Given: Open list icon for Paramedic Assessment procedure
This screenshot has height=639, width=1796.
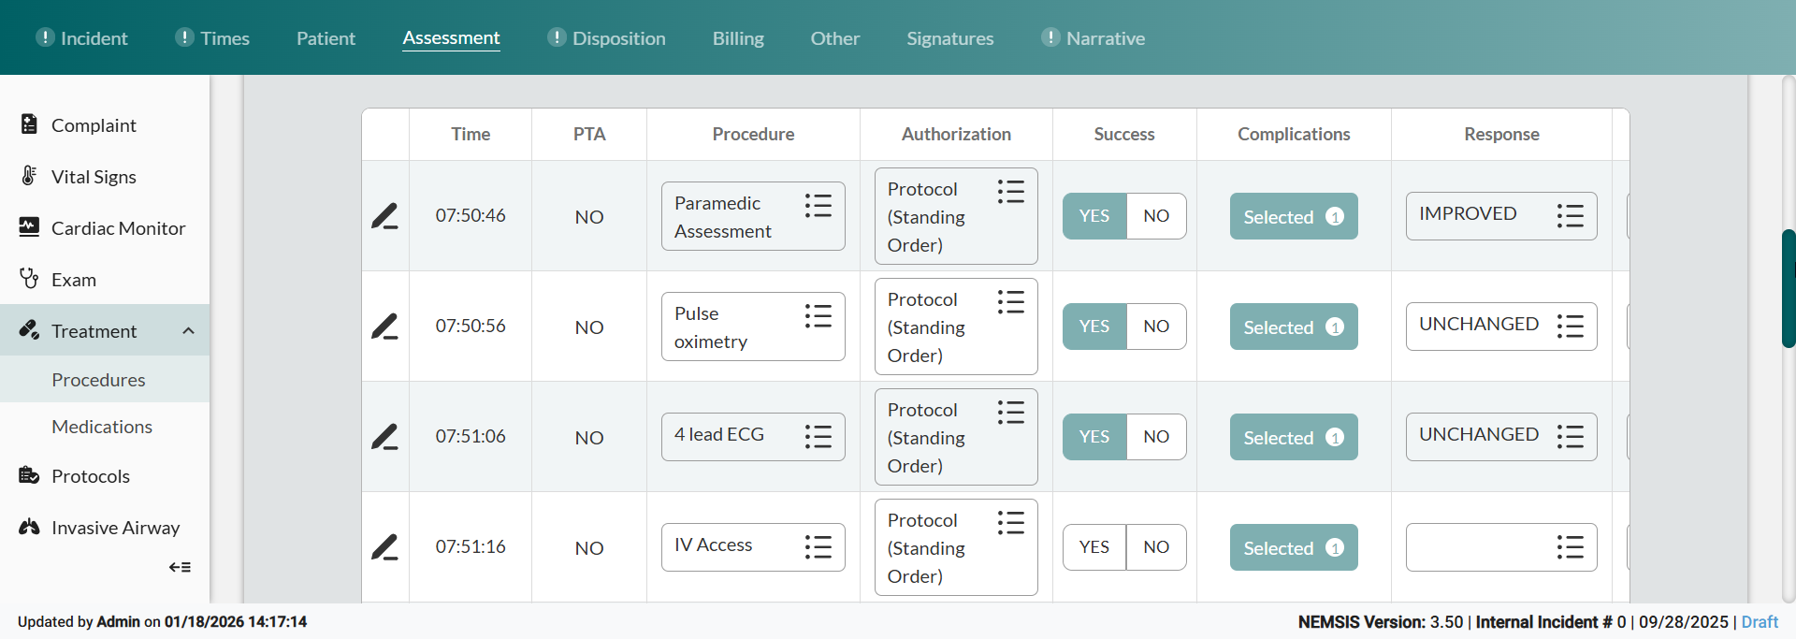Looking at the screenshot, I should point(818,205).
